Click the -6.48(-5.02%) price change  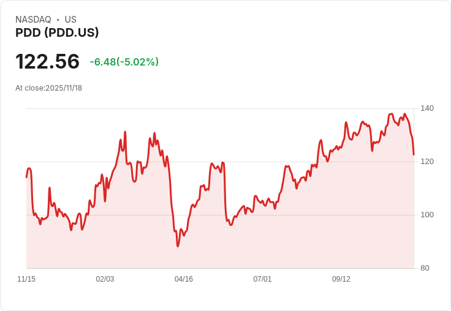pyautogui.click(x=124, y=62)
